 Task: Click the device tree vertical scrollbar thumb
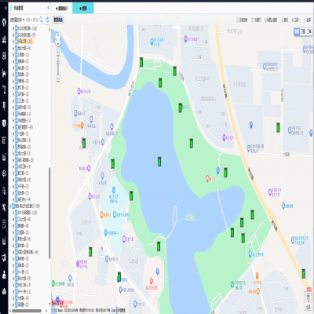(x=49, y=213)
